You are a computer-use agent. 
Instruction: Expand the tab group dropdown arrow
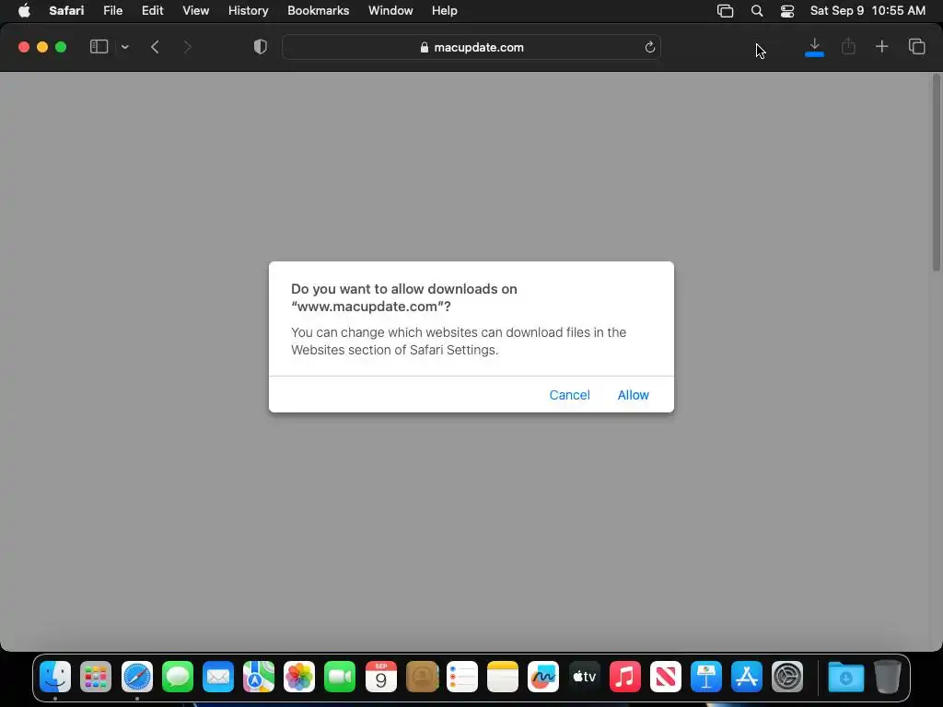(124, 47)
